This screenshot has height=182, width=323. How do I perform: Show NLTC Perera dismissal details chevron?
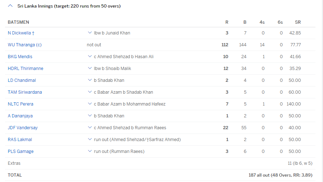point(89,104)
